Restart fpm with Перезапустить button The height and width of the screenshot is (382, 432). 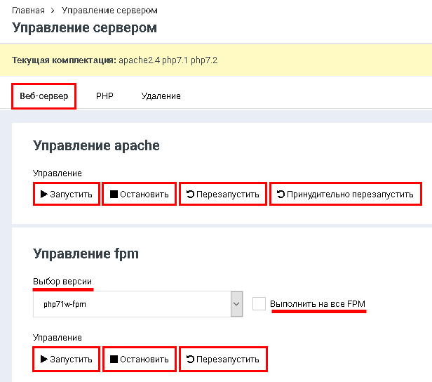tap(223, 360)
